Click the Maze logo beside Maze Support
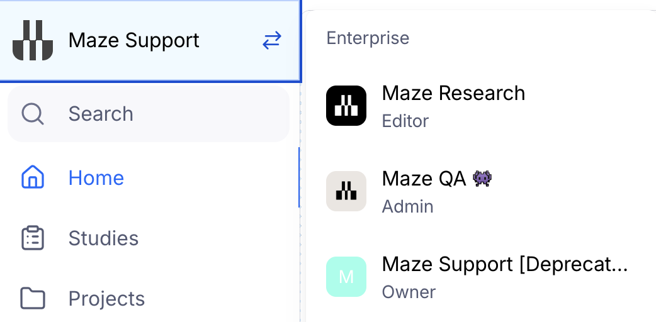 33,40
